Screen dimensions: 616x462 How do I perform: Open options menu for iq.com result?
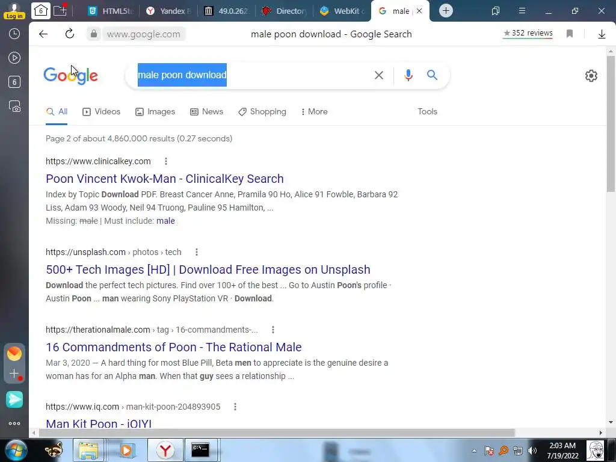235,407
